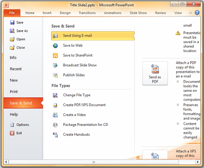The width and height of the screenshot is (204, 168).
Task: Collapse the ribbon with the caret icon
Action: coord(191,13)
